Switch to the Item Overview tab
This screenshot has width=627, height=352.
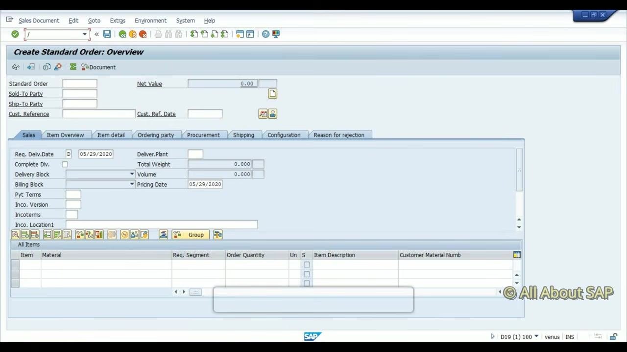(x=65, y=135)
